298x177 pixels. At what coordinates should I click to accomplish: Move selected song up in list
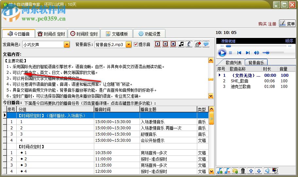pos(251,171)
